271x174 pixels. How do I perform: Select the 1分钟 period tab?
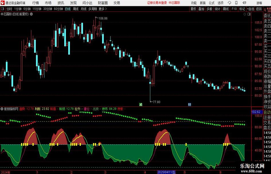(18, 9)
